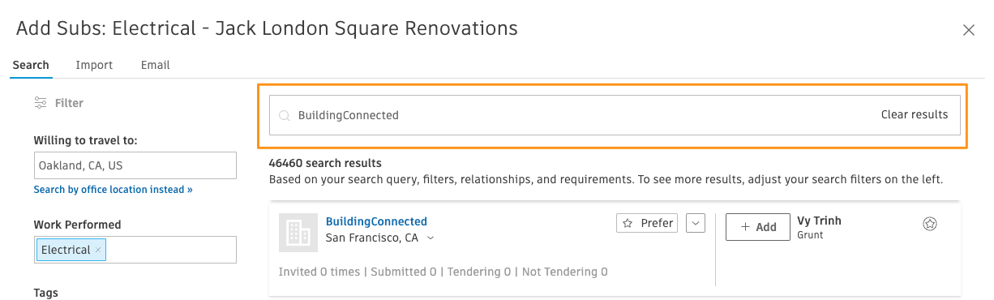
Task: Select the Search tab
Action: click(31, 65)
